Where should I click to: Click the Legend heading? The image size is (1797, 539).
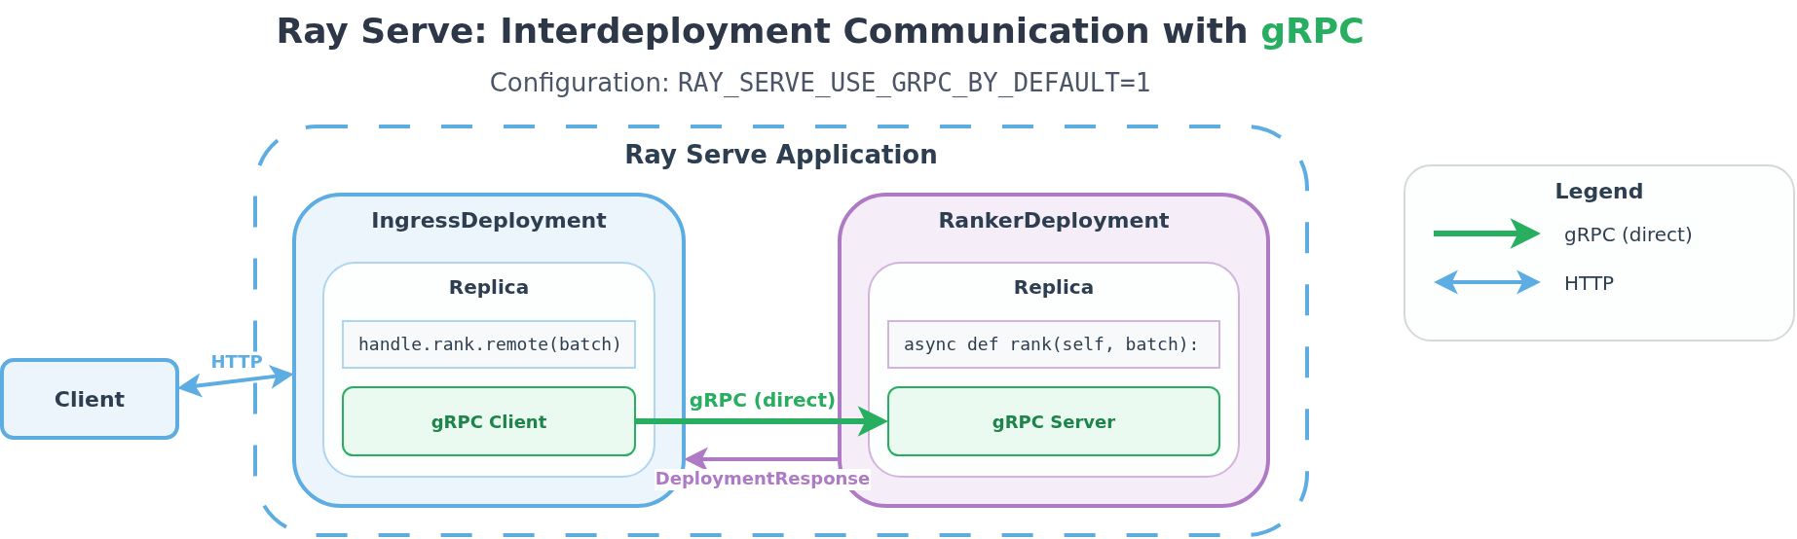pyautogui.click(x=1599, y=192)
